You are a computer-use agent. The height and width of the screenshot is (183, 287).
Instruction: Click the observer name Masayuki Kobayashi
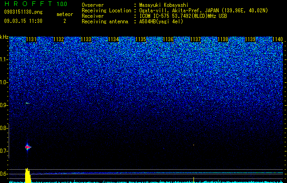(164, 5)
